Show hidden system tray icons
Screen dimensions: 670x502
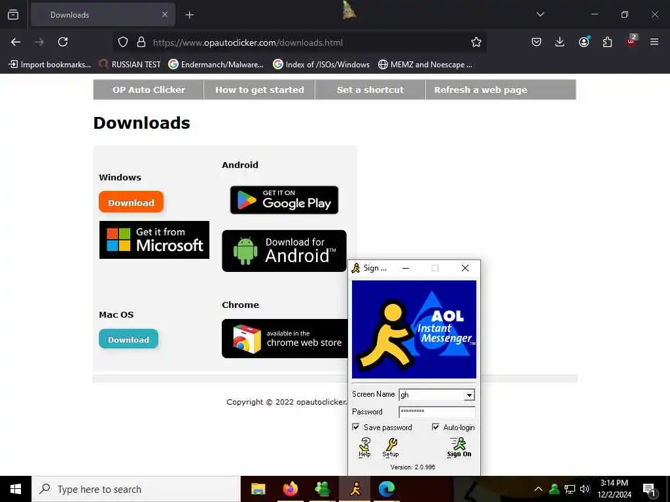pos(538,489)
